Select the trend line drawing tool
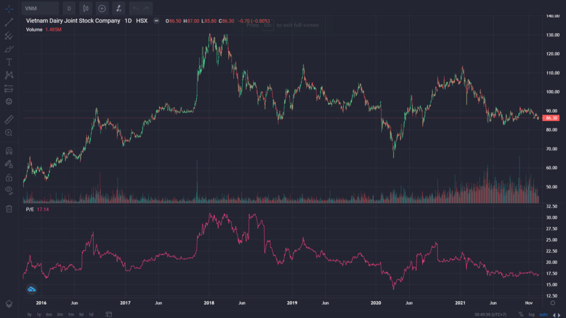The image size is (566, 318). tap(9, 22)
